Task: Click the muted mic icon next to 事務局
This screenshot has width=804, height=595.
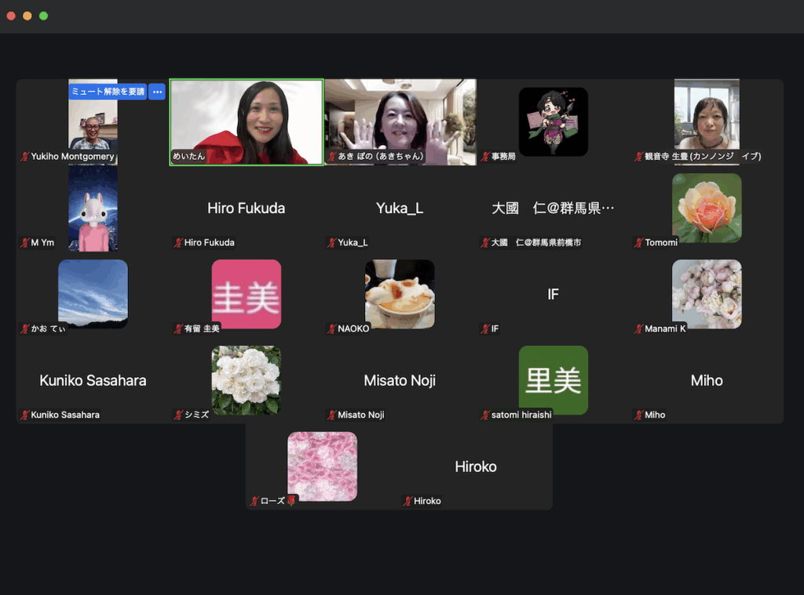Action: pos(486,157)
